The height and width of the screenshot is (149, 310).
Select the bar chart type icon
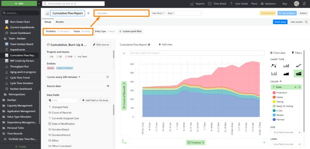(x=286, y=66)
